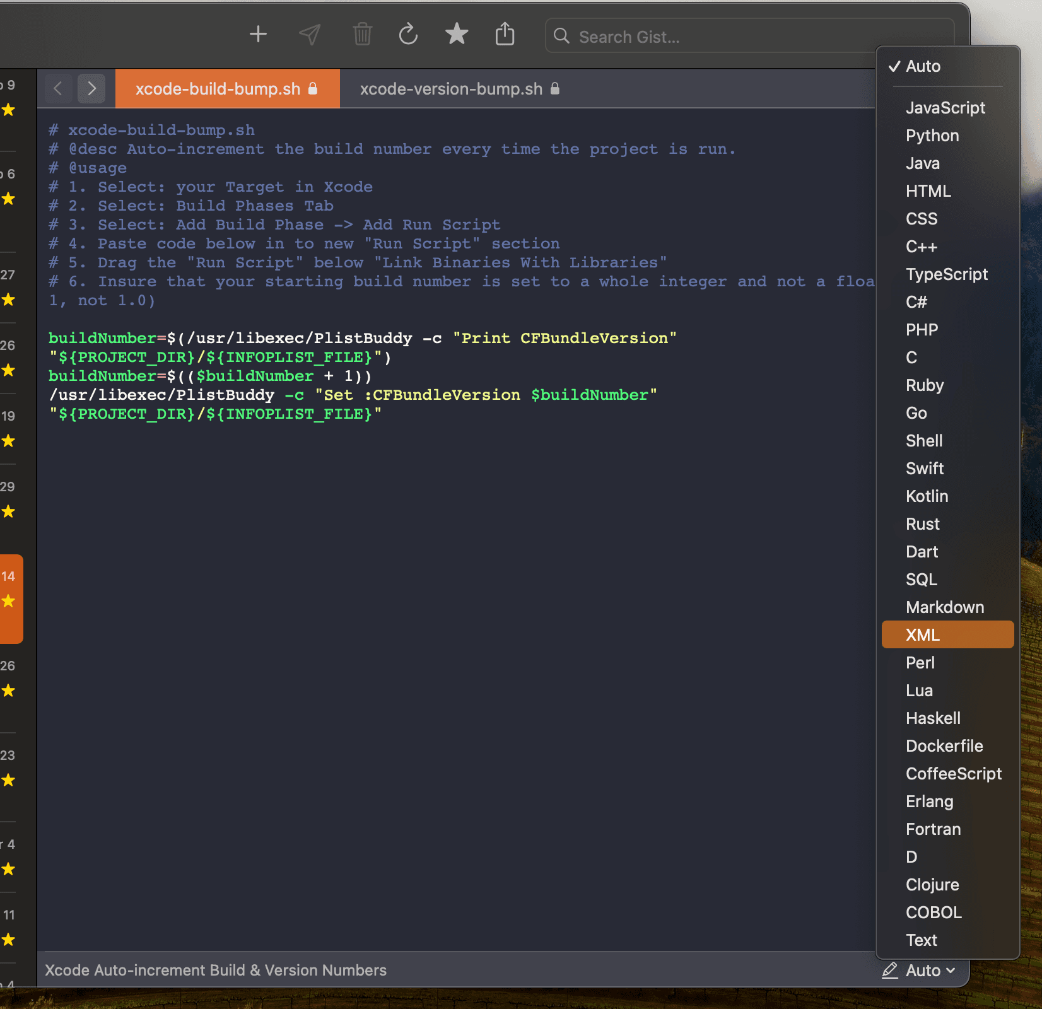Click the trash delete icon
This screenshot has width=1042, height=1009.
pyautogui.click(x=362, y=34)
